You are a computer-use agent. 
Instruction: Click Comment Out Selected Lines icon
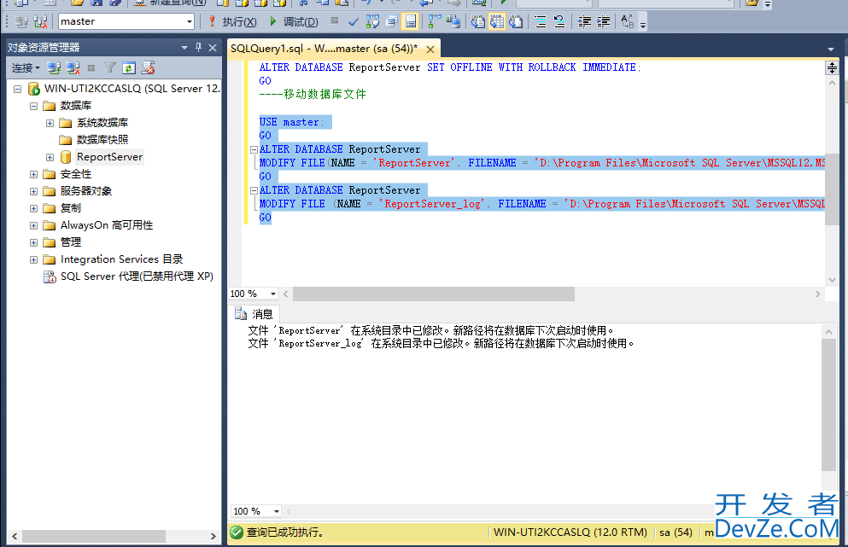point(541,21)
